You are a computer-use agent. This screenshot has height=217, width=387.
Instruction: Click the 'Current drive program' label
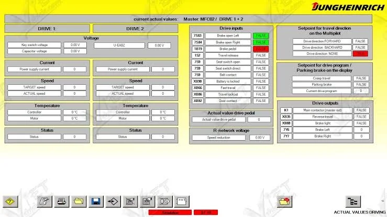[322, 91]
